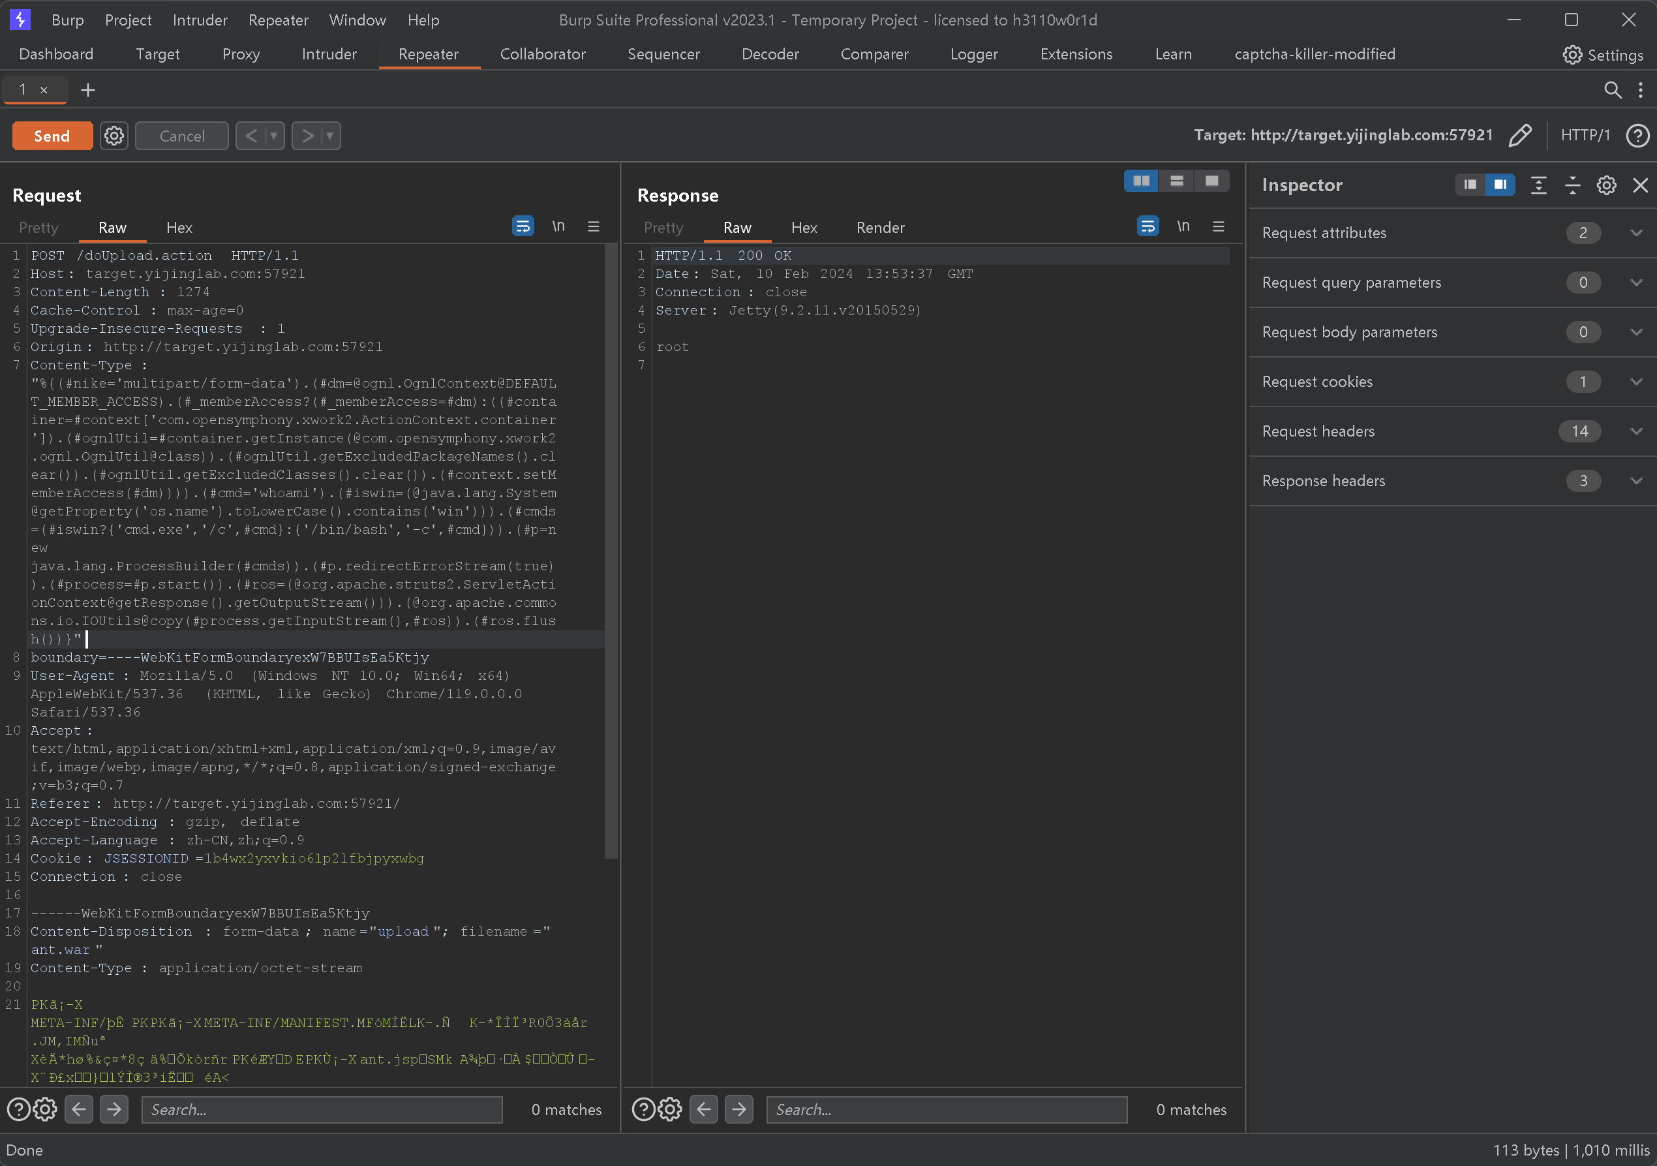Click the Cancel button
The image size is (1657, 1166).
182,136
